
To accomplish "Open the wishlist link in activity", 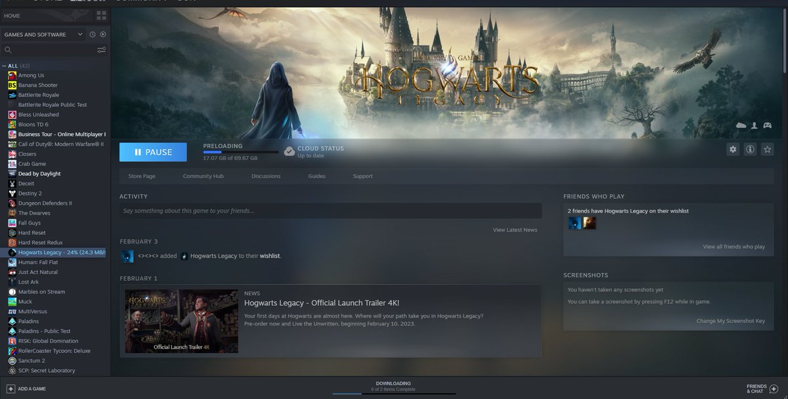I will [x=269, y=256].
